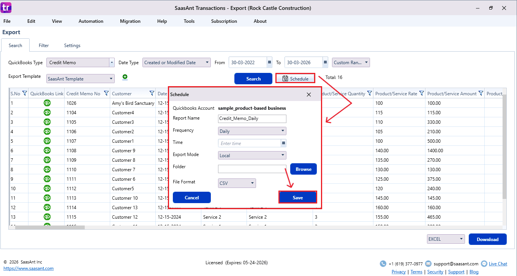This screenshot has width=517, height=276.
Task: Open the Edit menu
Action: (x=31, y=21)
